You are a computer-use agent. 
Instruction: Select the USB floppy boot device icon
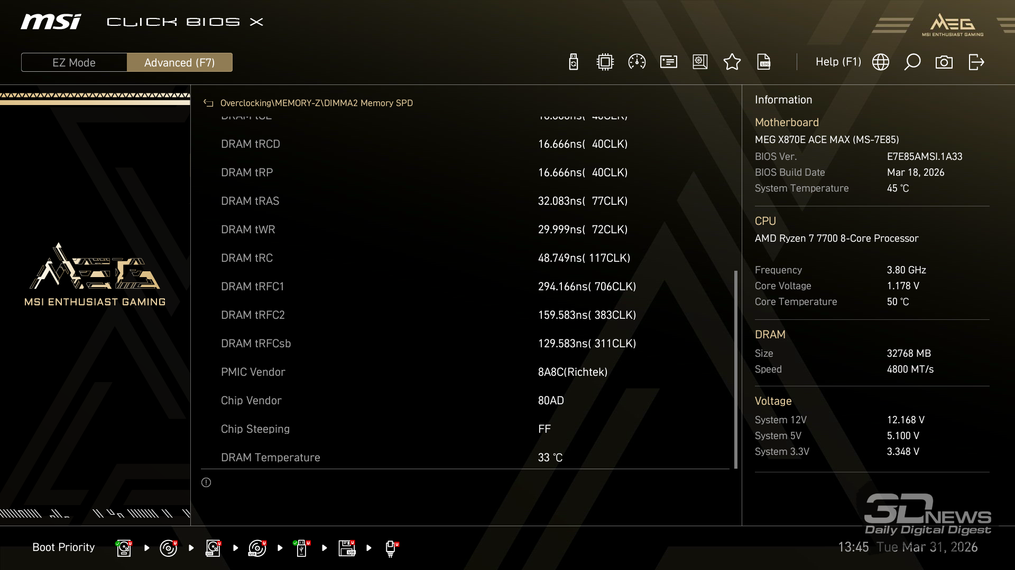pos(347,548)
